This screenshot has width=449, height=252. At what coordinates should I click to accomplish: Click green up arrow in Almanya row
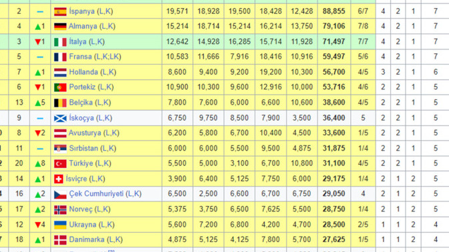[x=37, y=27]
